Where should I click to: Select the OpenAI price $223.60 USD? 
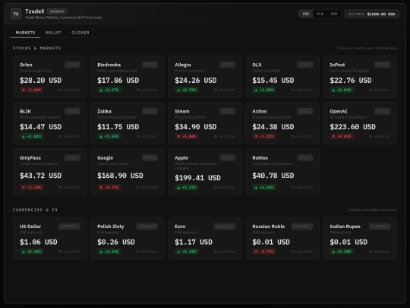pyautogui.click(x=352, y=127)
